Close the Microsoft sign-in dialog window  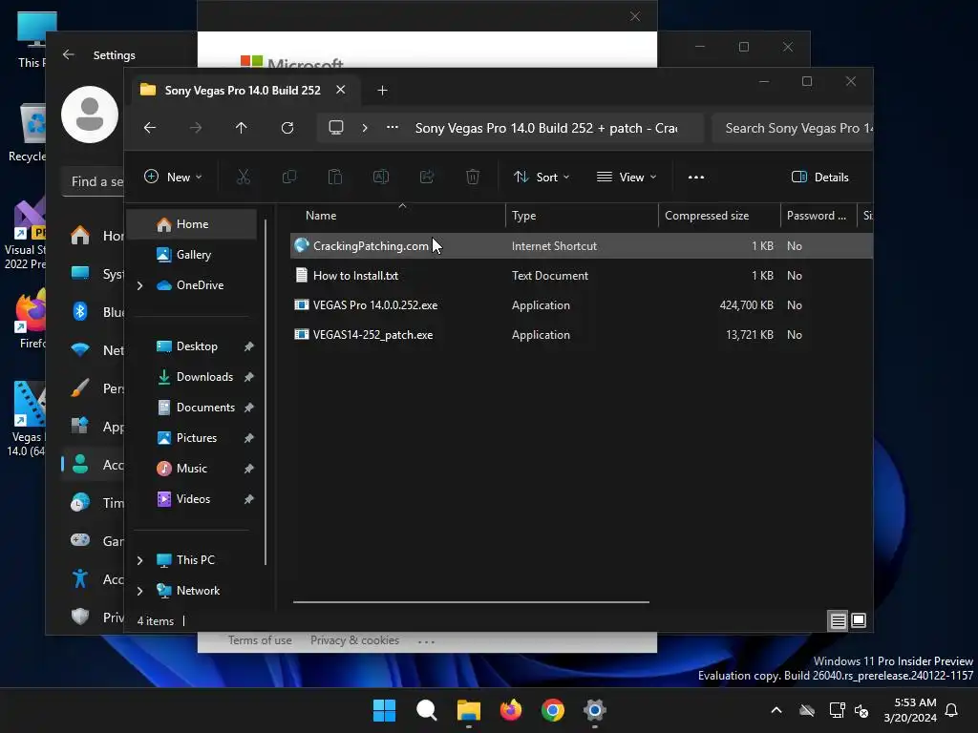tap(635, 16)
